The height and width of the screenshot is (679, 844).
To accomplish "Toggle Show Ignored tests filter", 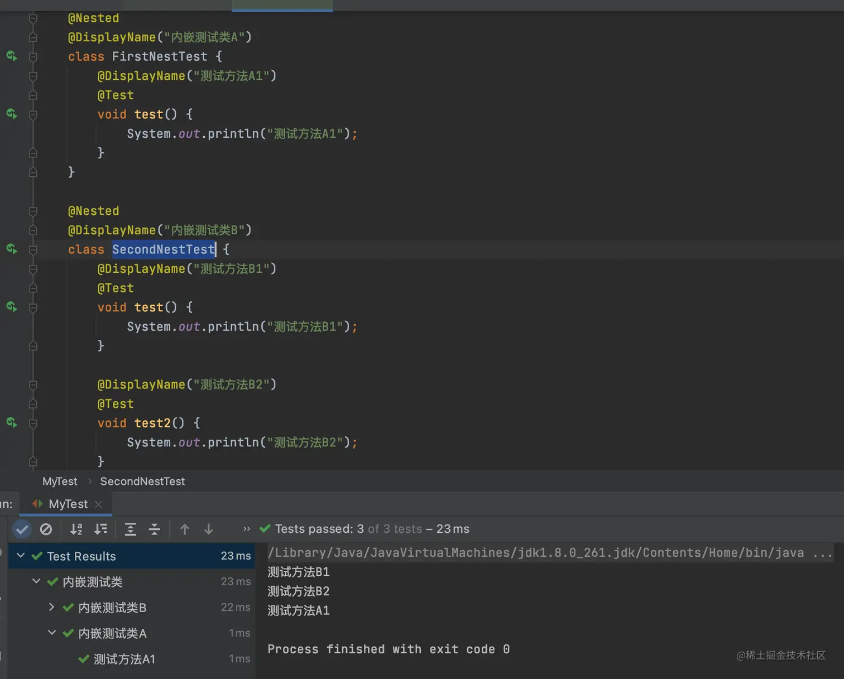I will click(46, 529).
